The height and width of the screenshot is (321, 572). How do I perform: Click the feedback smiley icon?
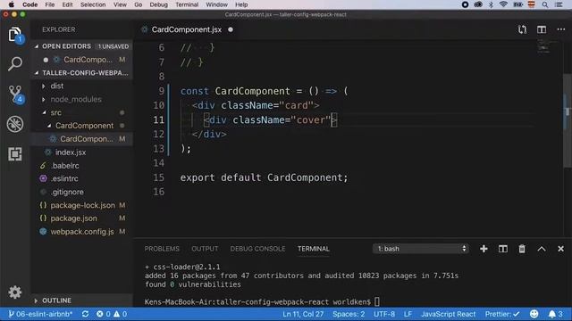(x=534, y=314)
